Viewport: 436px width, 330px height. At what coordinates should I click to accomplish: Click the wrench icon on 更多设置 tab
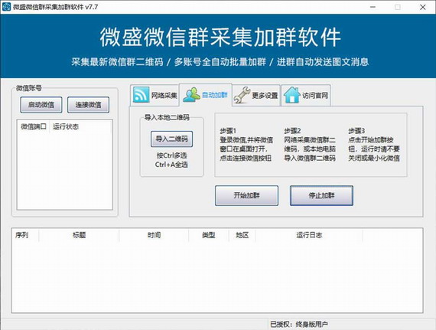(242, 95)
